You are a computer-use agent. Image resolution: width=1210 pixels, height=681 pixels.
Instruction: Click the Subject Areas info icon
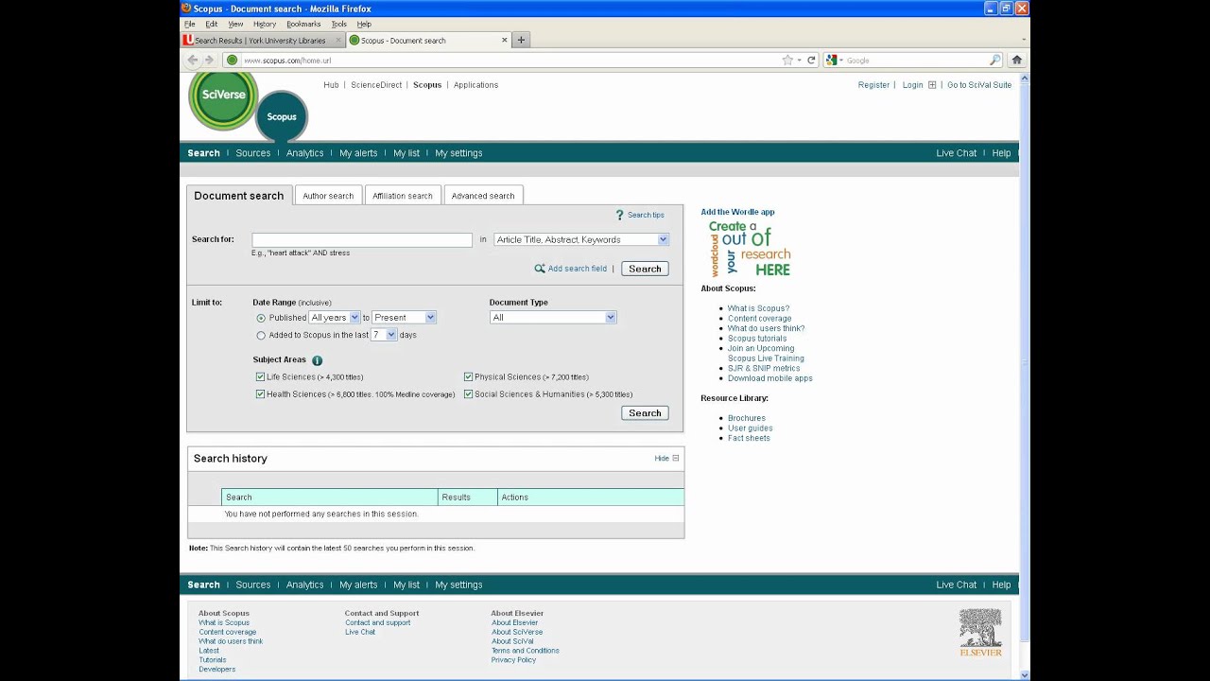tap(317, 360)
